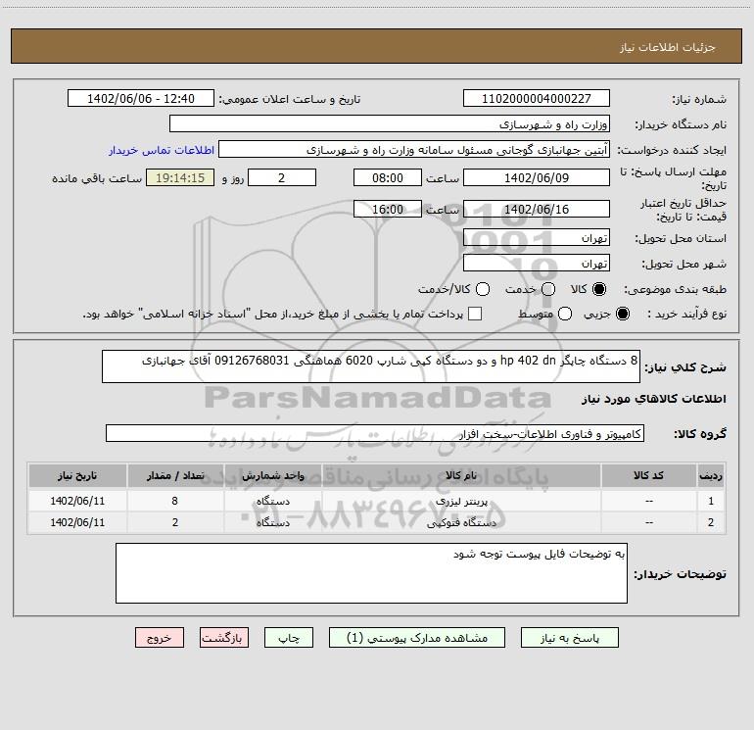
Task: Select the خدمت radio button
Action: pos(548,289)
